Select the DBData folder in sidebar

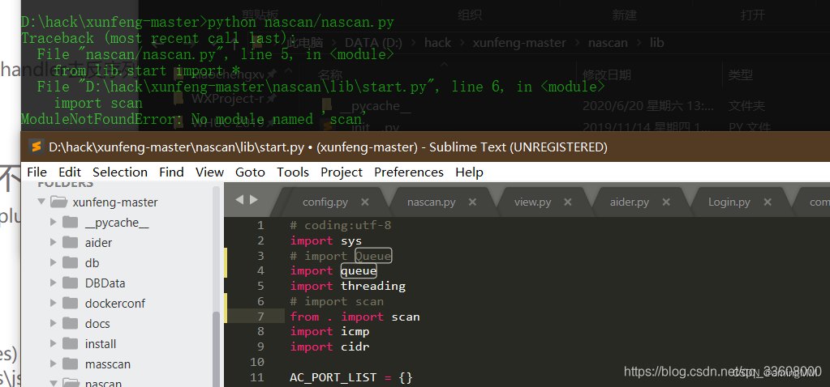[105, 283]
